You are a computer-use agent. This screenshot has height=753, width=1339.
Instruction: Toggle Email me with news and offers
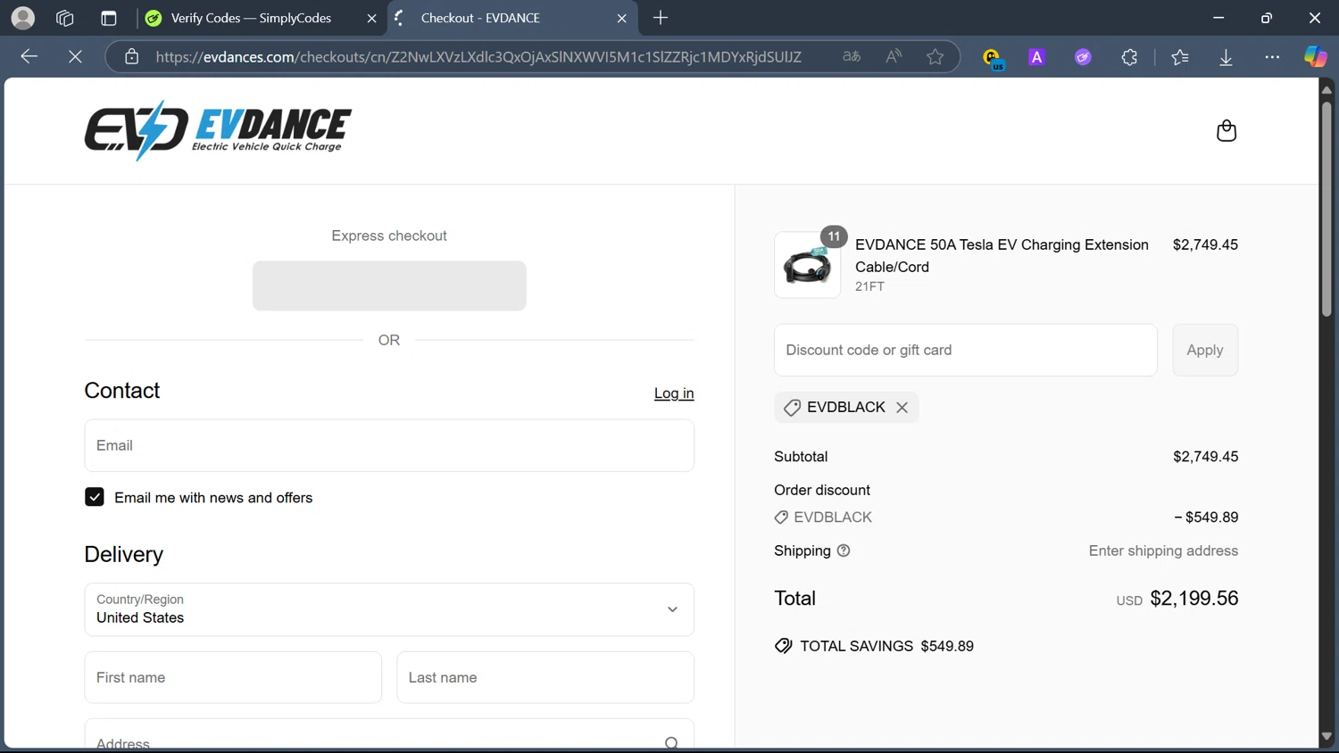click(x=95, y=497)
